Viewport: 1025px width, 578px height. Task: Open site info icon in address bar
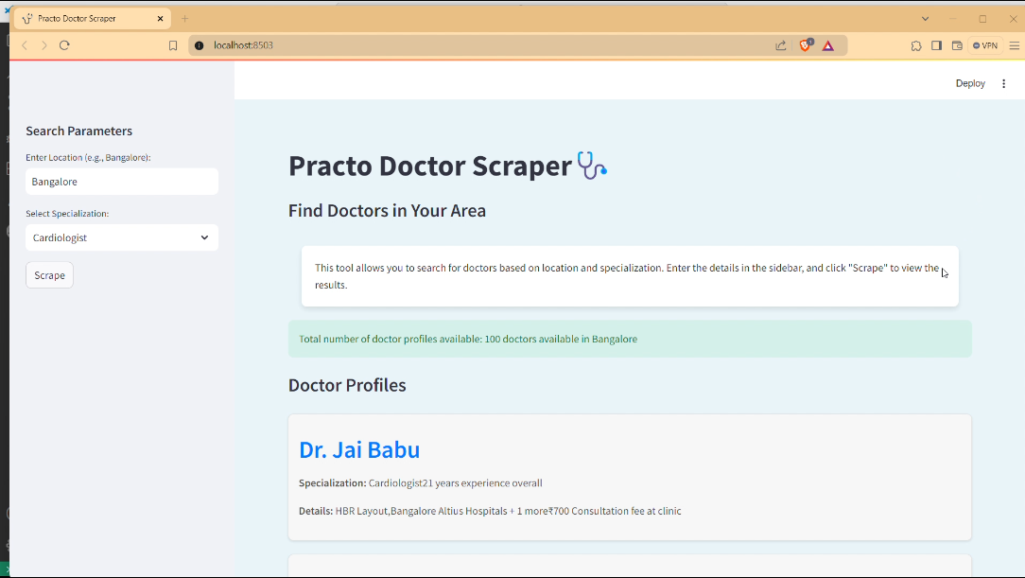click(200, 45)
